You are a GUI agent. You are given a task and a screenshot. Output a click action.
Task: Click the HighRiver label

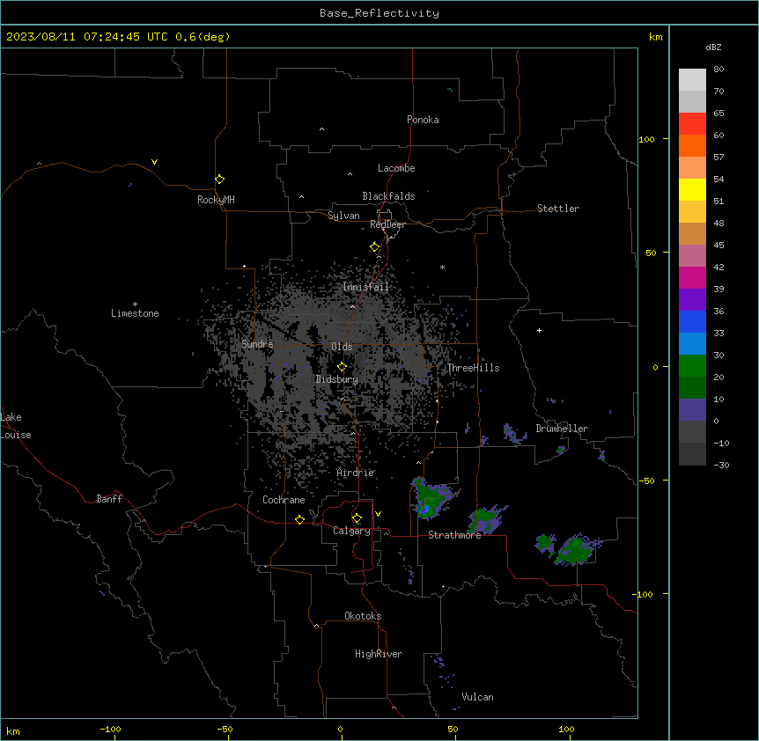point(379,654)
